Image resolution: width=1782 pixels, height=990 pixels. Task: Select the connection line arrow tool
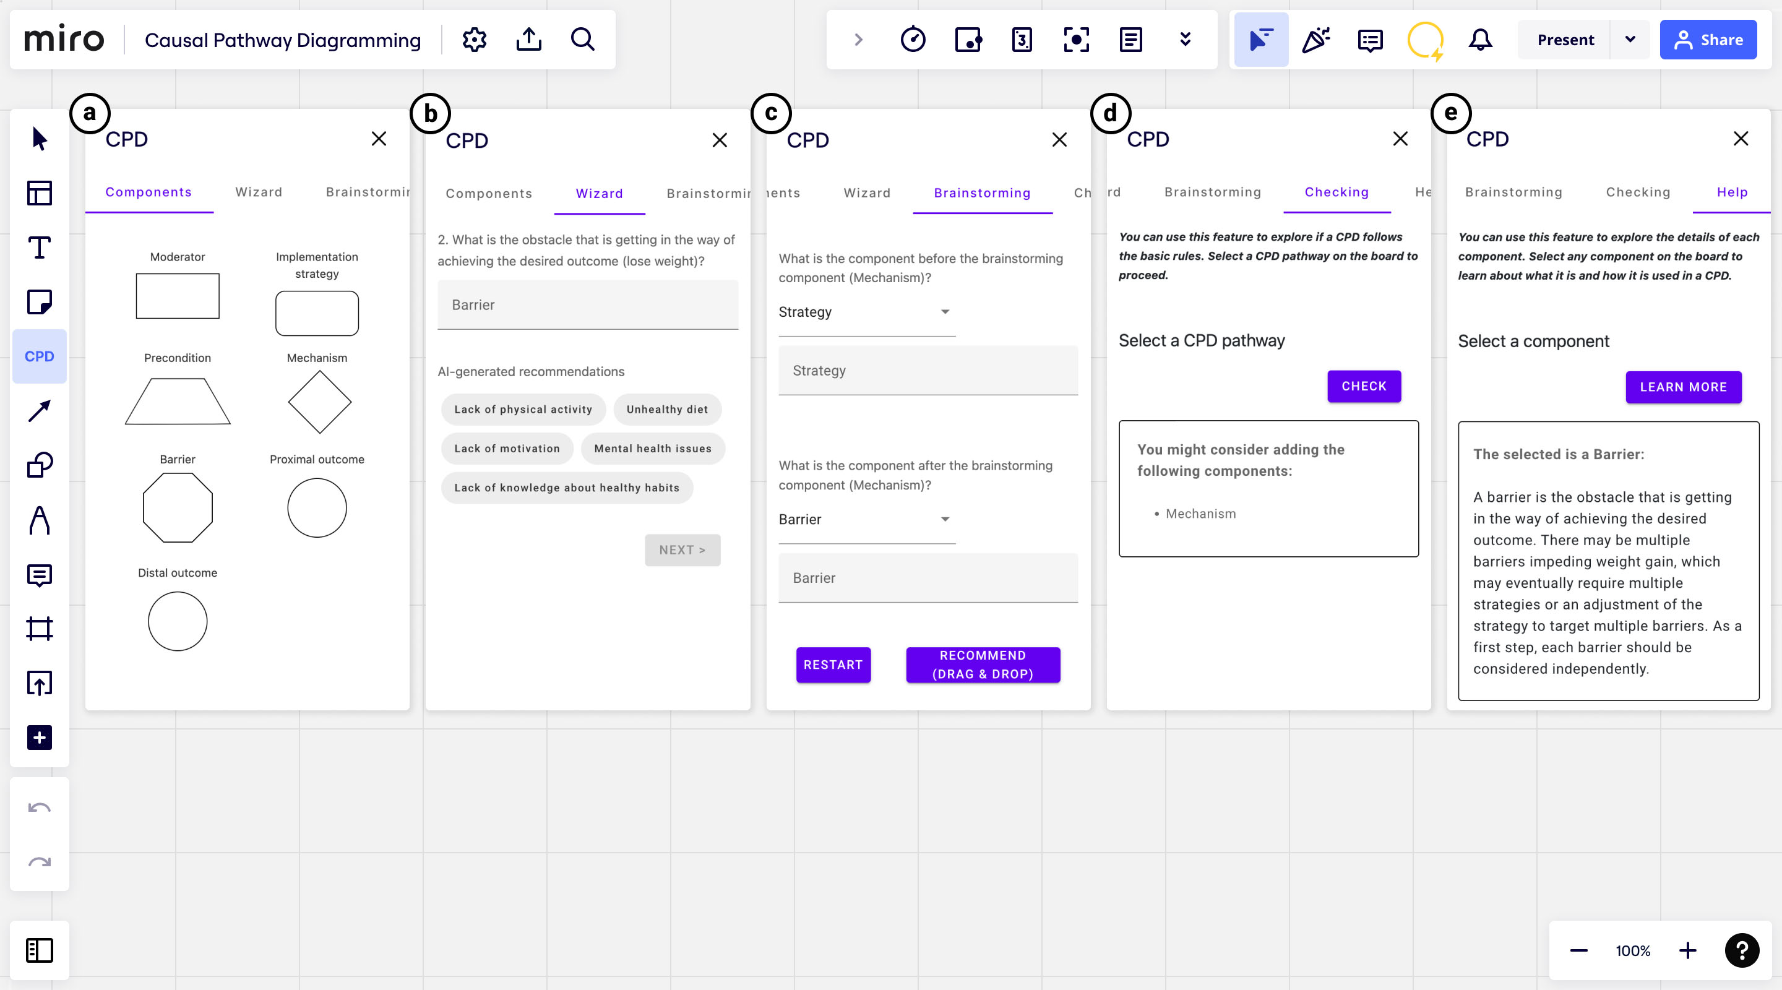pyautogui.click(x=40, y=411)
